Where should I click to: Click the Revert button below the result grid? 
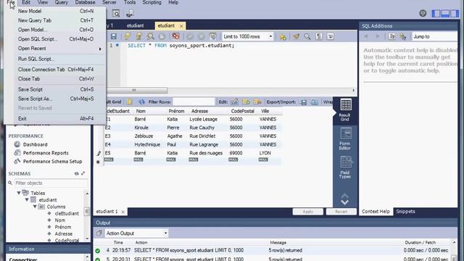[341, 212]
